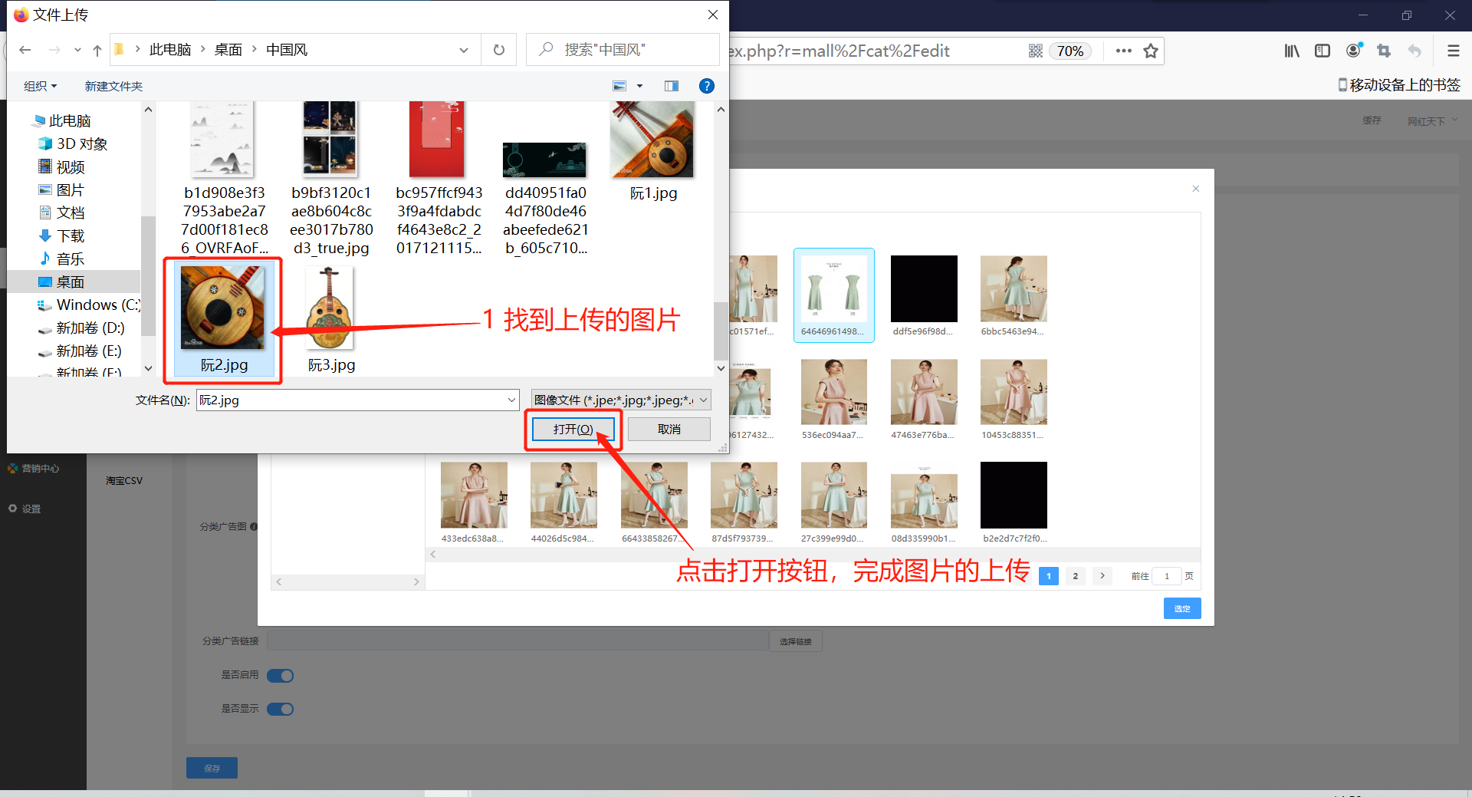Open page actions three-dot menu
This screenshot has height=797, width=1472.
(1124, 51)
